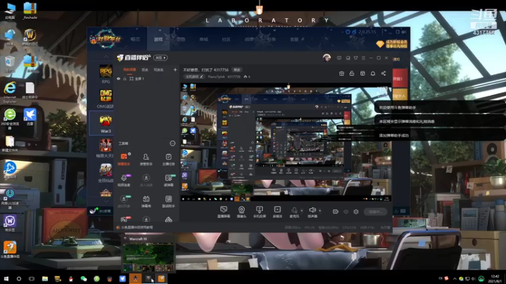Open Internet Explorer desktop shortcut
The width and height of the screenshot is (506, 284).
tap(9, 92)
